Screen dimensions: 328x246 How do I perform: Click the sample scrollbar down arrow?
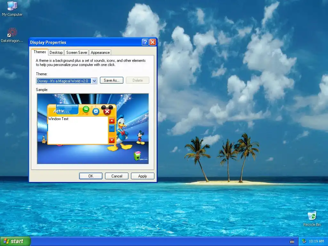(112, 140)
